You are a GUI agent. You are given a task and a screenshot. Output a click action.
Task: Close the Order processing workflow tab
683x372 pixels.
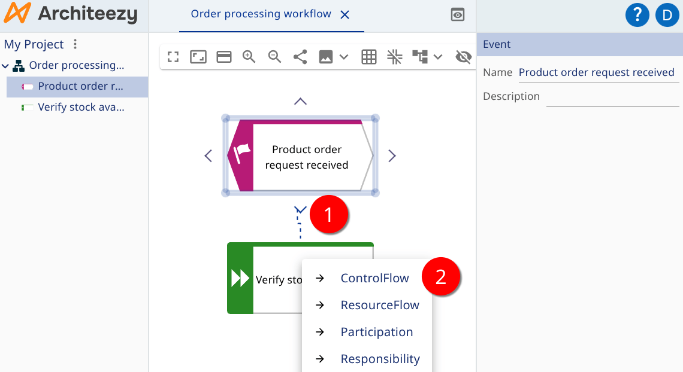tap(345, 15)
